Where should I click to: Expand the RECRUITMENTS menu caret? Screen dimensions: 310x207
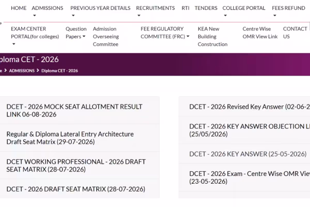139,16
